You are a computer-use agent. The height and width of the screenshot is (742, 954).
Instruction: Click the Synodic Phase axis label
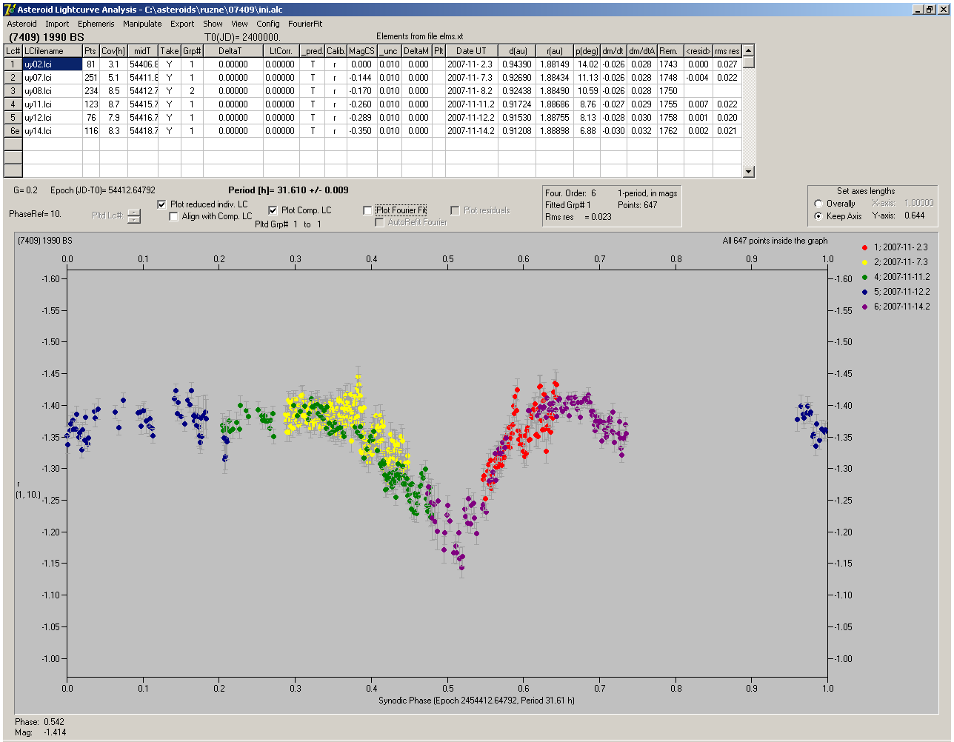coord(476,701)
